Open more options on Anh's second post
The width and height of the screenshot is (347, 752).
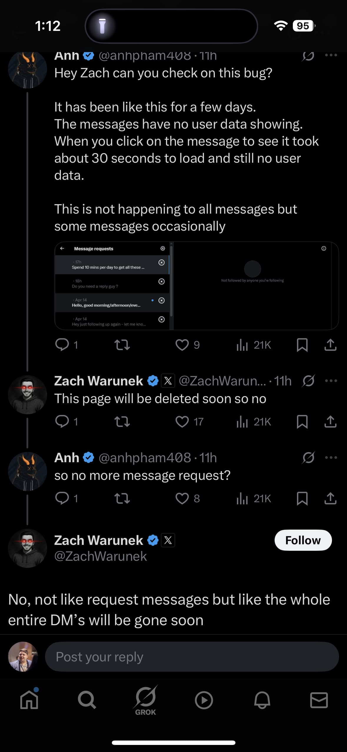[x=331, y=457]
